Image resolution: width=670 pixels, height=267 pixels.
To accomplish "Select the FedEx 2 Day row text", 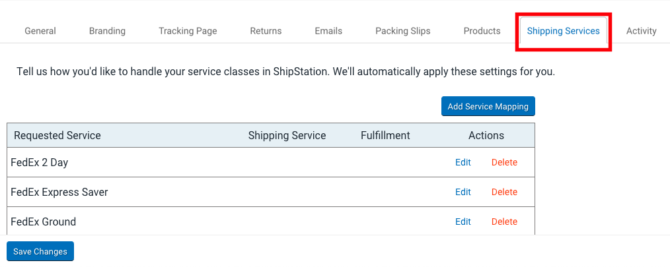I will coord(39,162).
